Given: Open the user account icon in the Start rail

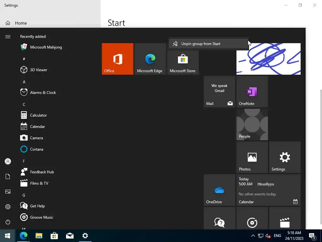Looking at the screenshot, I should [8, 161].
